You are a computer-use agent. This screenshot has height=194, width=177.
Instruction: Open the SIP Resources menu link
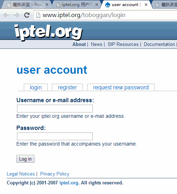(123, 44)
